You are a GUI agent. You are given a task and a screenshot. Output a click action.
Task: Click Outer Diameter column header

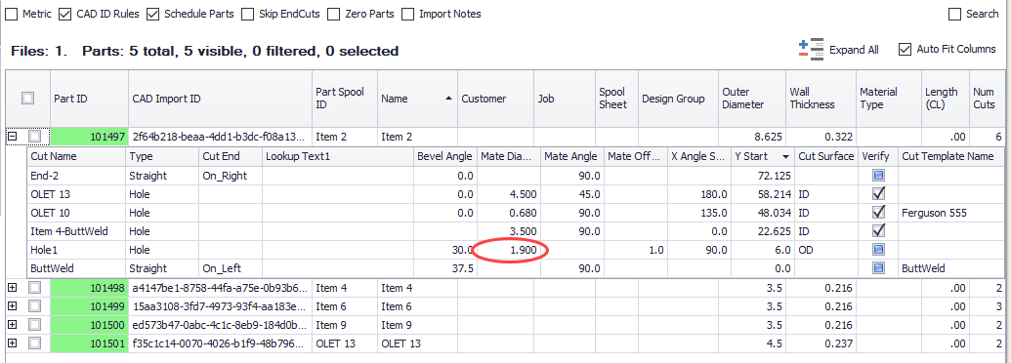pos(752,99)
